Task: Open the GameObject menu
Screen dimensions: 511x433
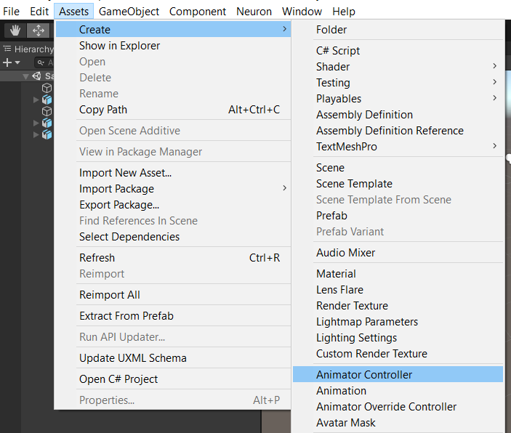Action: pyautogui.click(x=129, y=12)
